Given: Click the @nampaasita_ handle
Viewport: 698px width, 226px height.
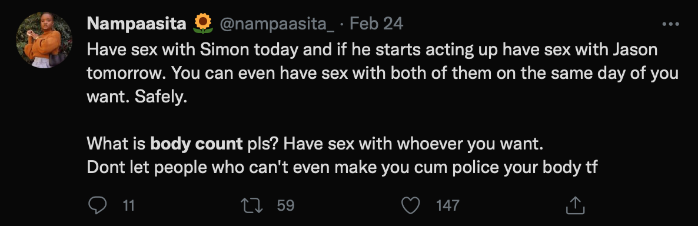Looking at the screenshot, I should [x=277, y=24].
